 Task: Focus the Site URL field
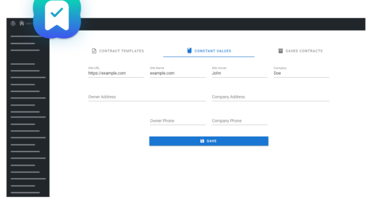[x=116, y=72]
